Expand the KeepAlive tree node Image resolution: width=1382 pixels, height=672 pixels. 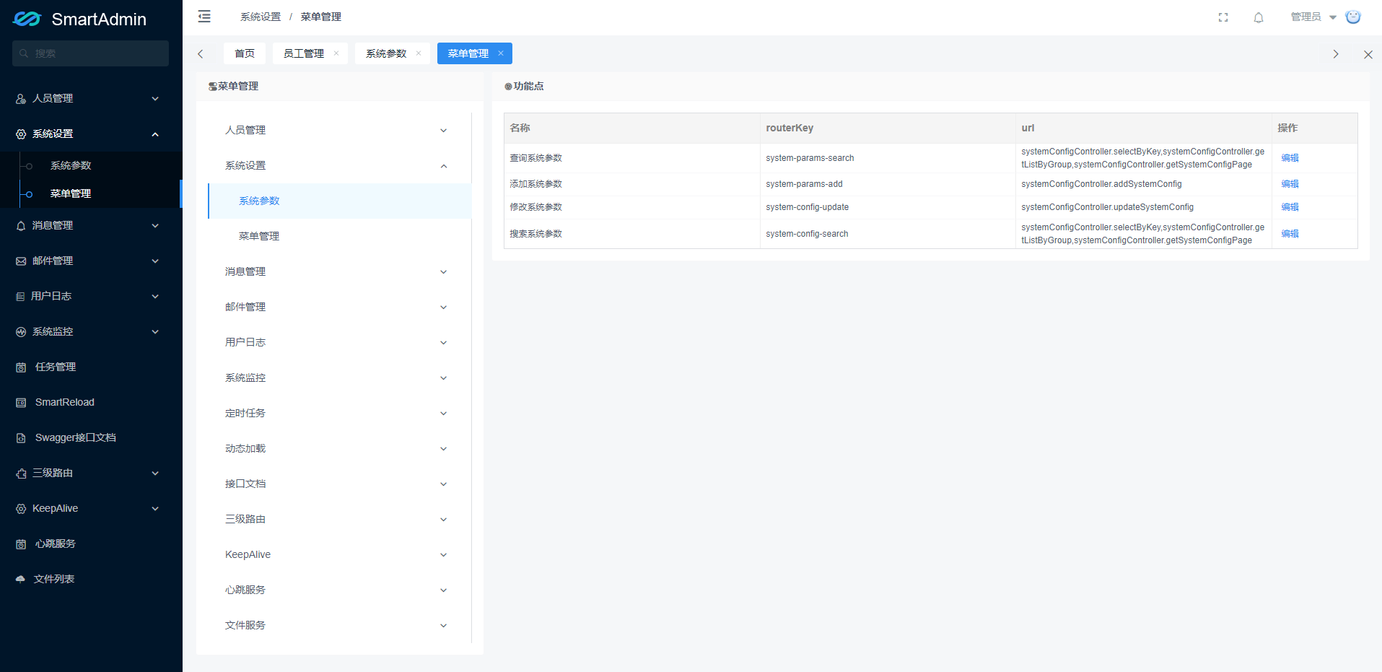[x=443, y=554]
